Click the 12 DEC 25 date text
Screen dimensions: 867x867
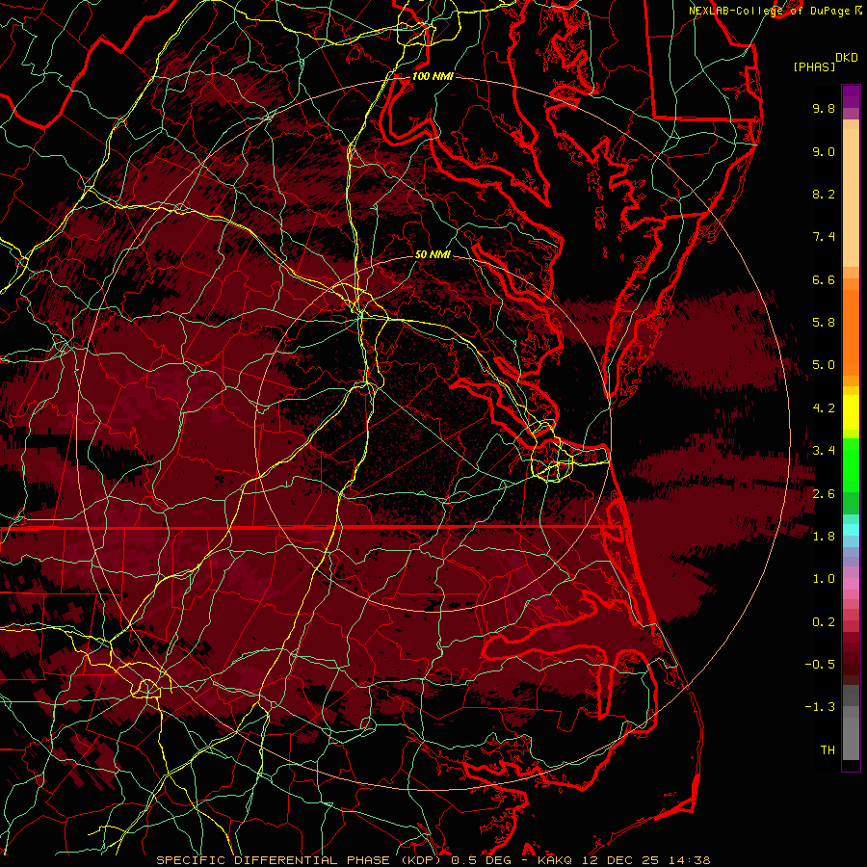(618, 860)
